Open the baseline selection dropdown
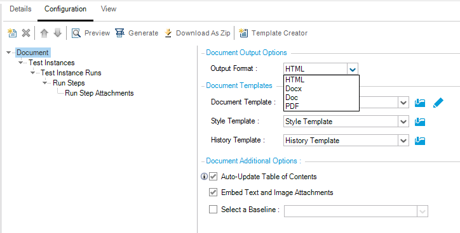This screenshot has height=233, width=460. click(x=423, y=211)
